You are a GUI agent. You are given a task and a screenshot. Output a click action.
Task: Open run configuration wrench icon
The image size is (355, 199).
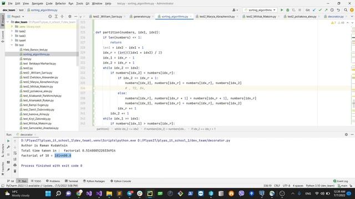pos(8,147)
